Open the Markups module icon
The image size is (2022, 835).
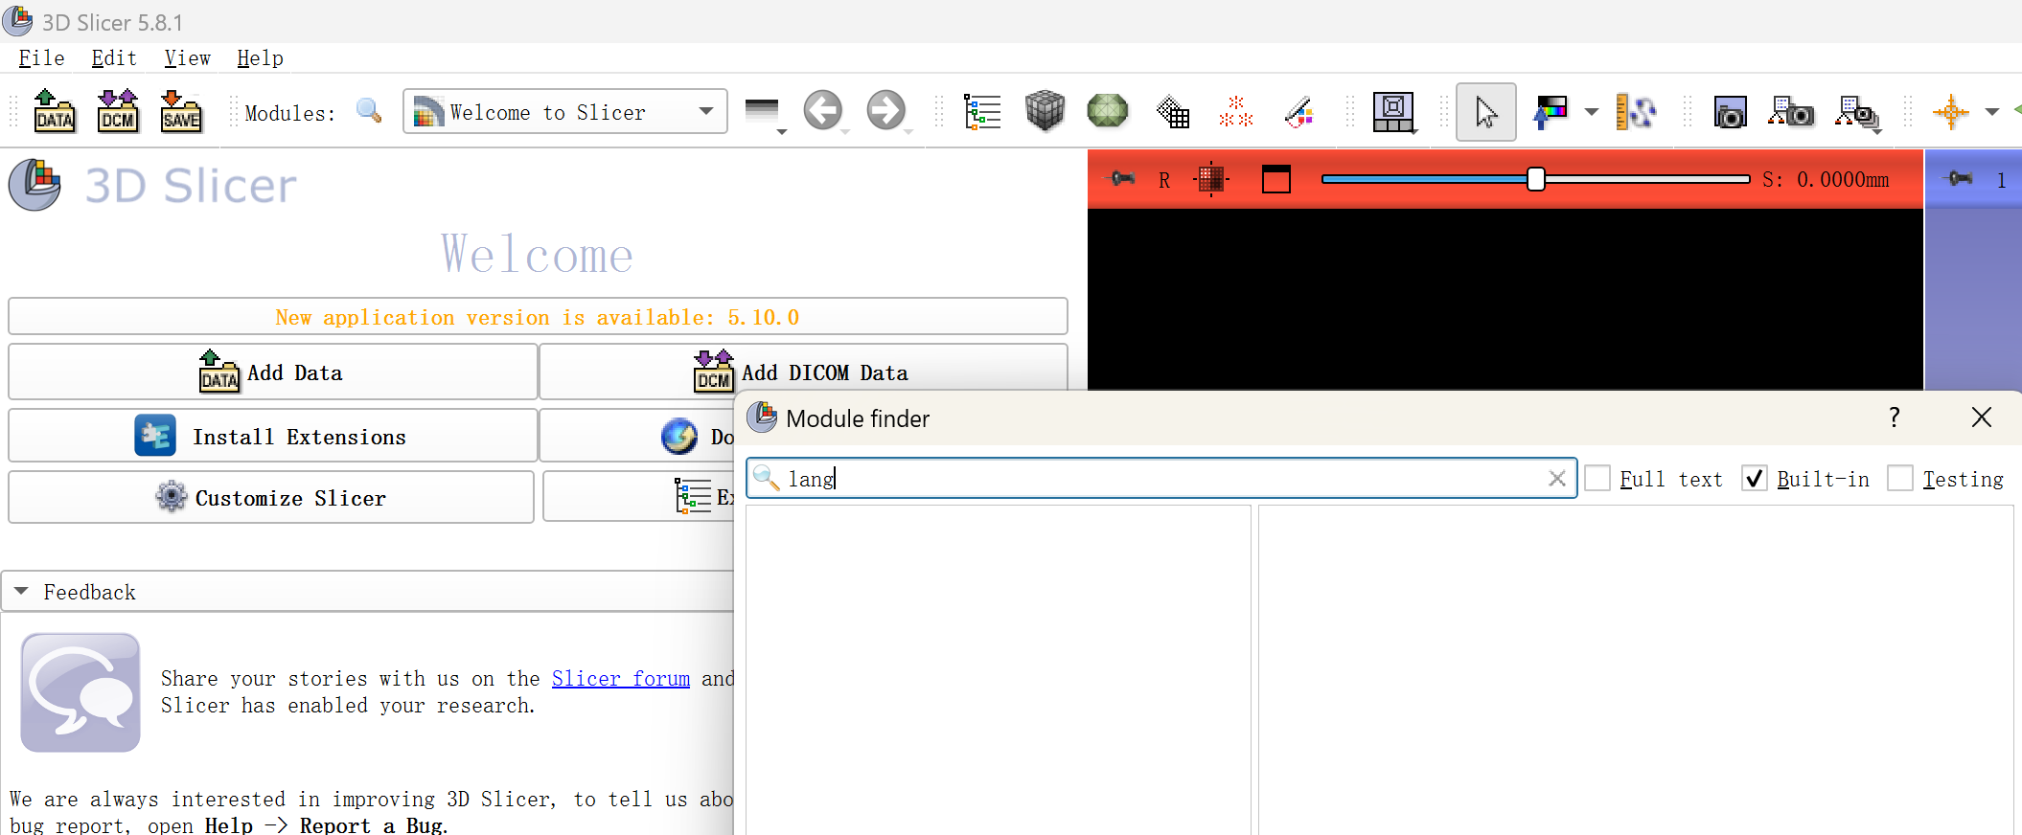1236,112
